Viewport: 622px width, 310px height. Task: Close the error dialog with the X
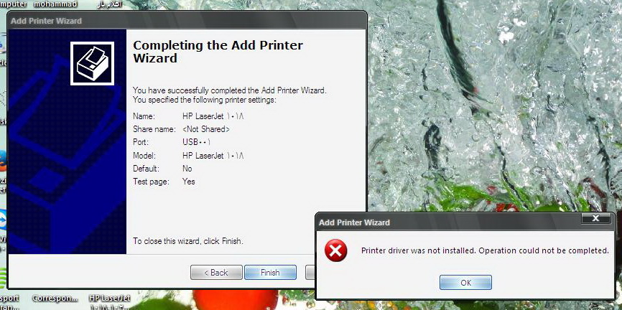click(595, 218)
